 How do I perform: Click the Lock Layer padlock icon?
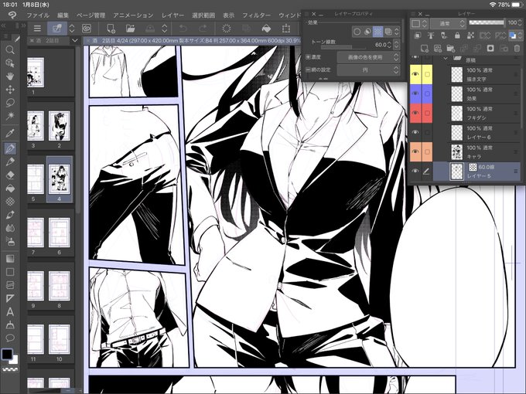pos(457,36)
